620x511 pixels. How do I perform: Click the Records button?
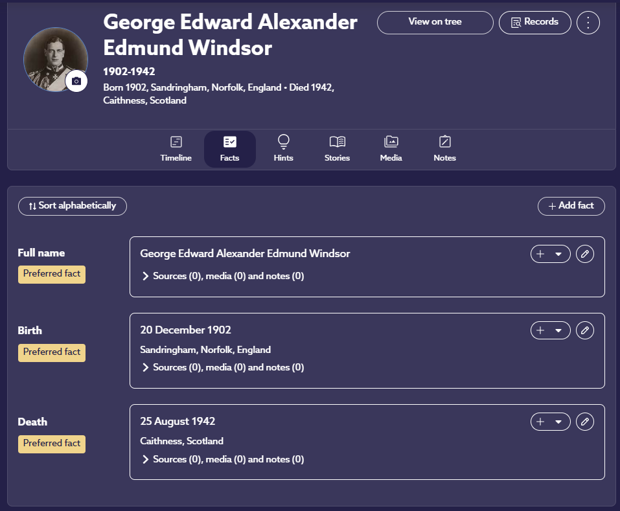tap(534, 22)
